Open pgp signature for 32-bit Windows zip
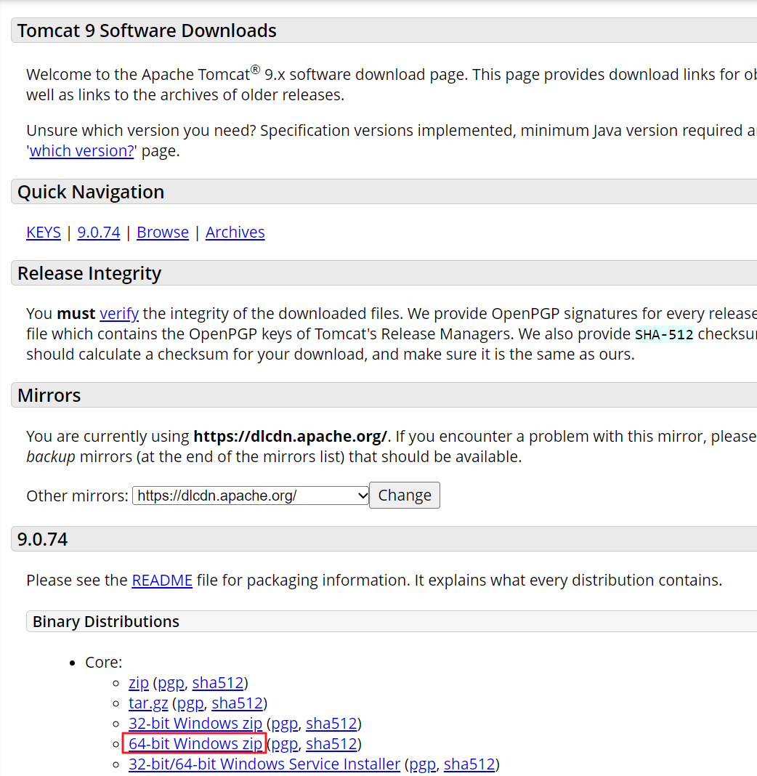Viewport: 757px width, 776px height. [x=285, y=724]
